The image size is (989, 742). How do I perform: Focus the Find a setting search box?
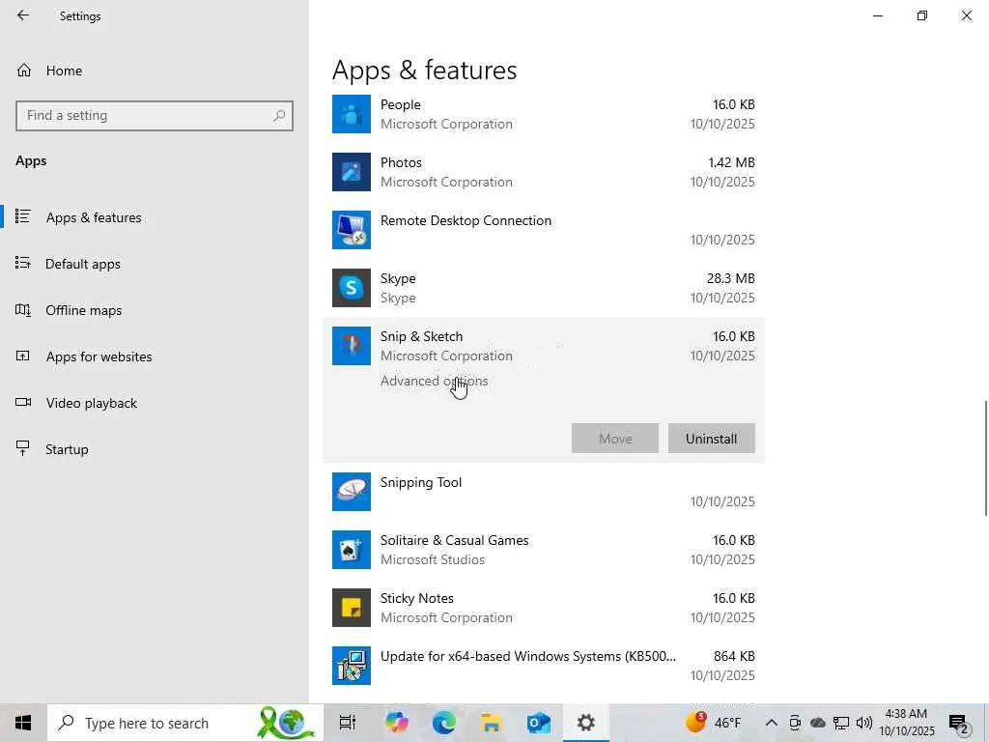click(x=155, y=116)
